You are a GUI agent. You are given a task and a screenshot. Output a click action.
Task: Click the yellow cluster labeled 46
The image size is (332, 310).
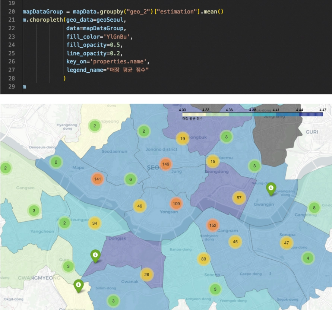click(139, 206)
